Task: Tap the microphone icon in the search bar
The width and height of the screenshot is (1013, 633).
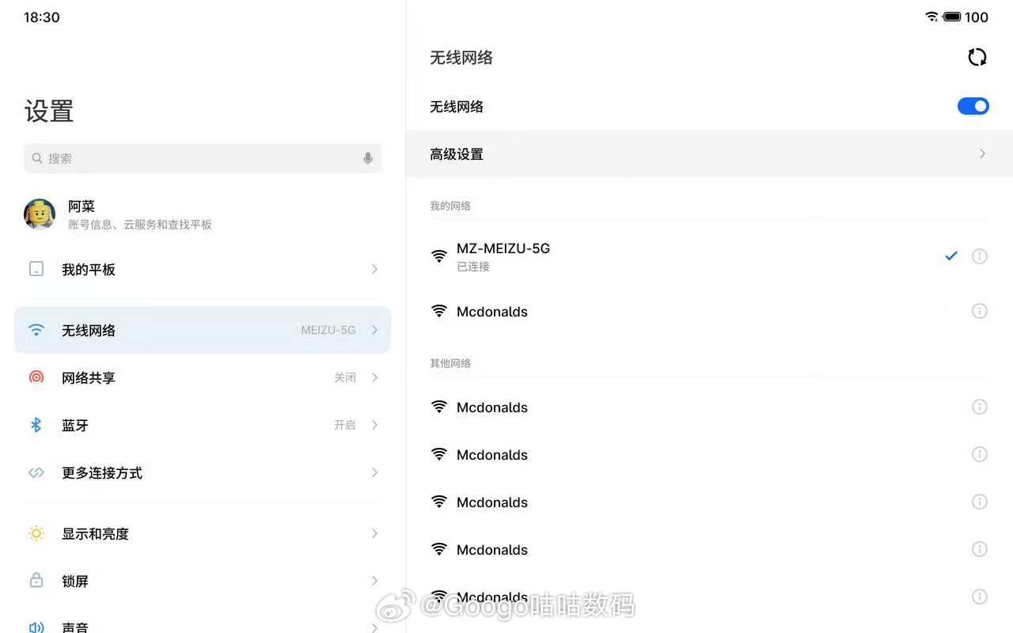Action: (367, 157)
